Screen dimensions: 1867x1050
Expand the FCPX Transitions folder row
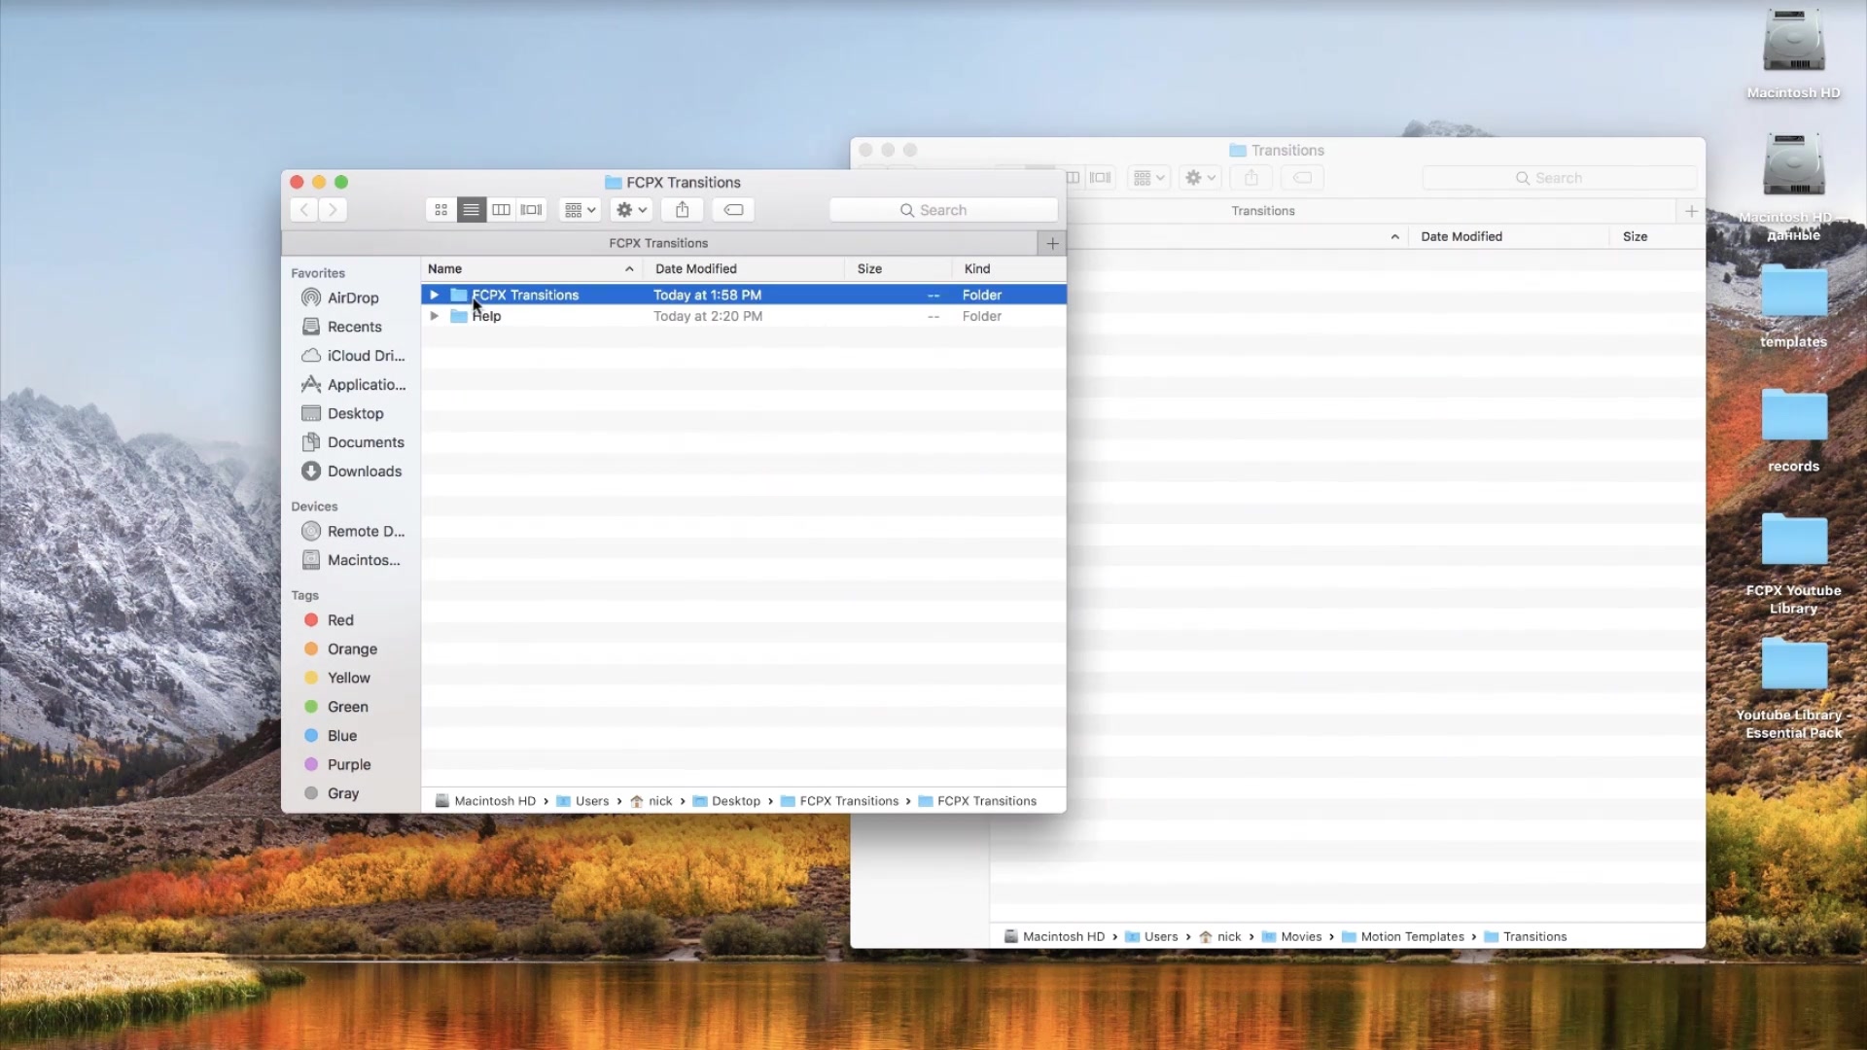[x=435, y=295]
